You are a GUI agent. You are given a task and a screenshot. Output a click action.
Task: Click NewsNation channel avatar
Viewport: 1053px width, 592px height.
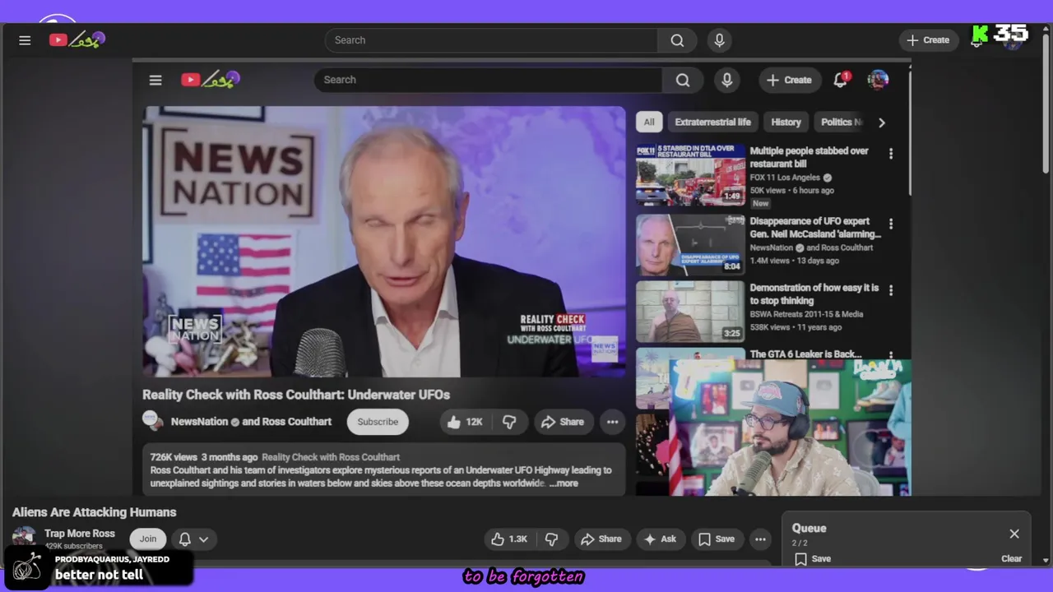153,420
